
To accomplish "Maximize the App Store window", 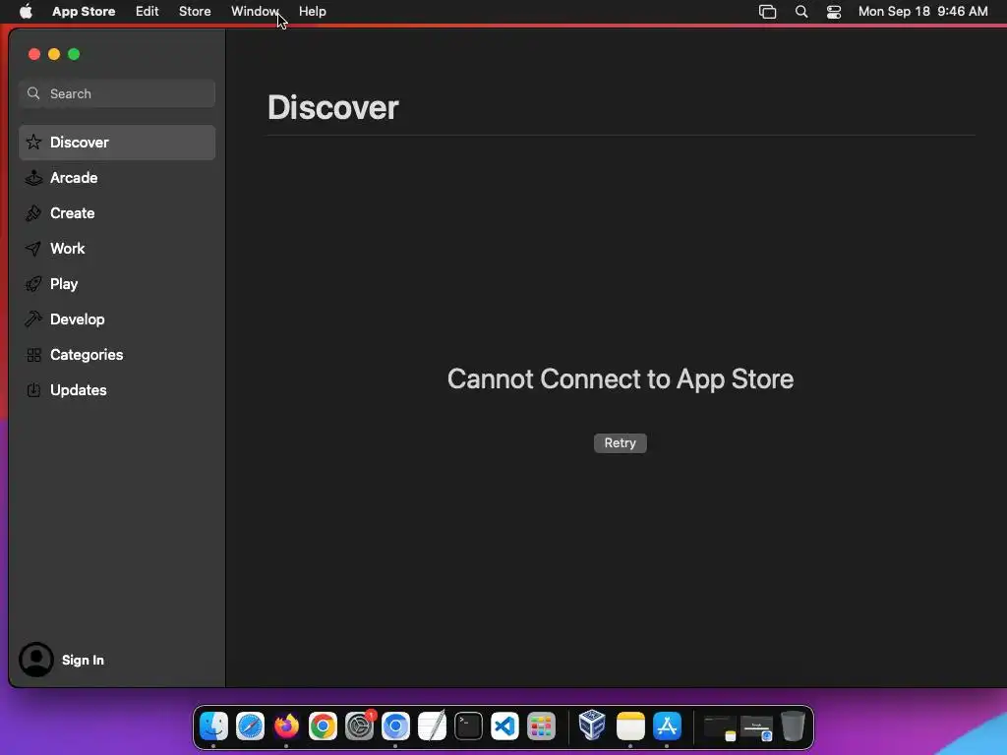I will click(75, 55).
